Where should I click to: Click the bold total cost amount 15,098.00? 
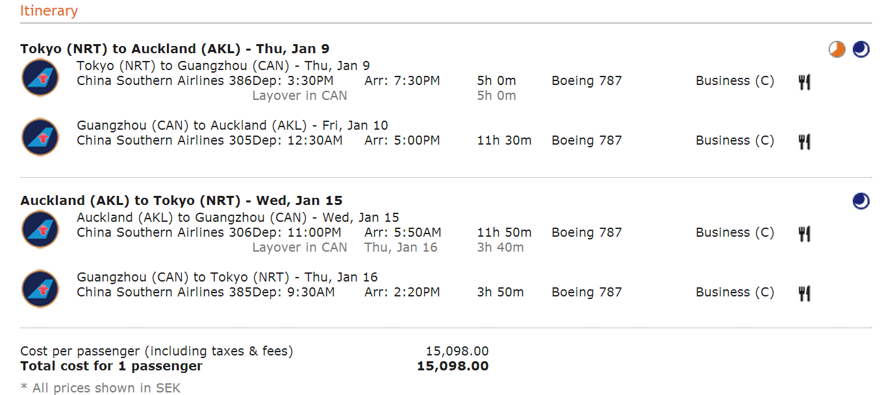[x=453, y=366]
